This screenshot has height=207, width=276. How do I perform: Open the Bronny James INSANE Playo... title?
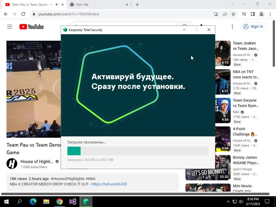pyautogui.click(x=246, y=160)
